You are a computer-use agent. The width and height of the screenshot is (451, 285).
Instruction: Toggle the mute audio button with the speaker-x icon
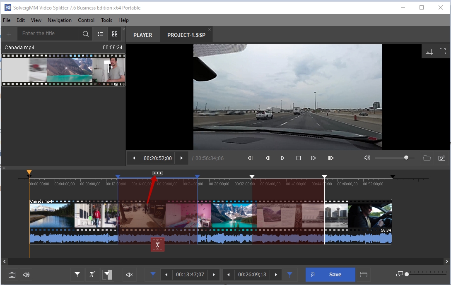[x=129, y=274]
